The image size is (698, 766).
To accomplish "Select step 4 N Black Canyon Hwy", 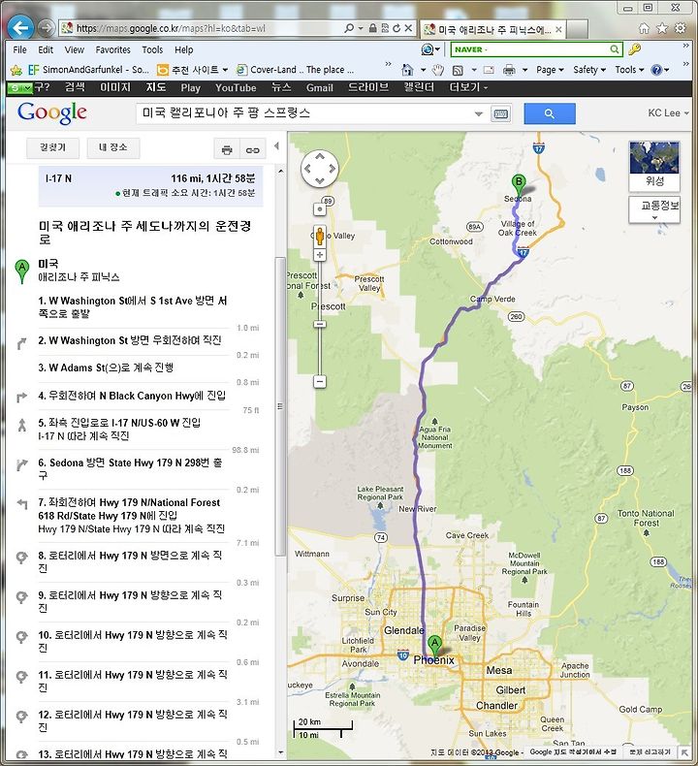I will tap(132, 396).
